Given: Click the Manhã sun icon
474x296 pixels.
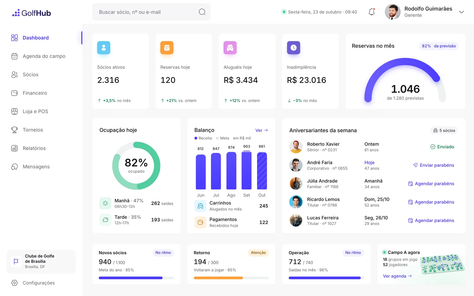Looking at the screenshot, I should point(105,203).
